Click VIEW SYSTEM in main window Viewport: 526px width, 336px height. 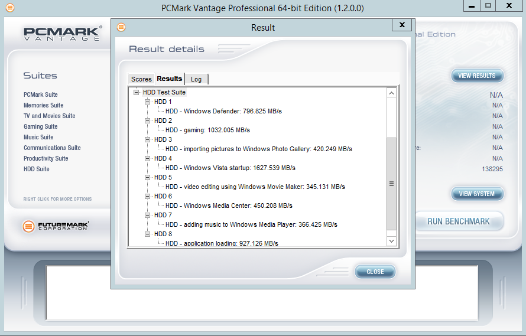477,194
